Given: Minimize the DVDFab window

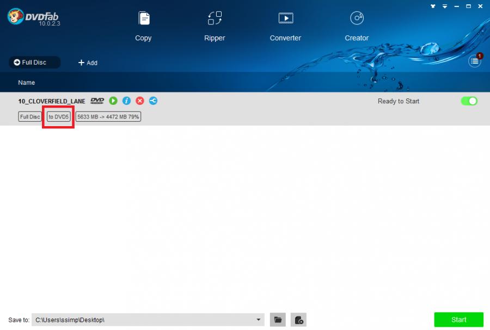Looking at the screenshot, I should (457, 6).
